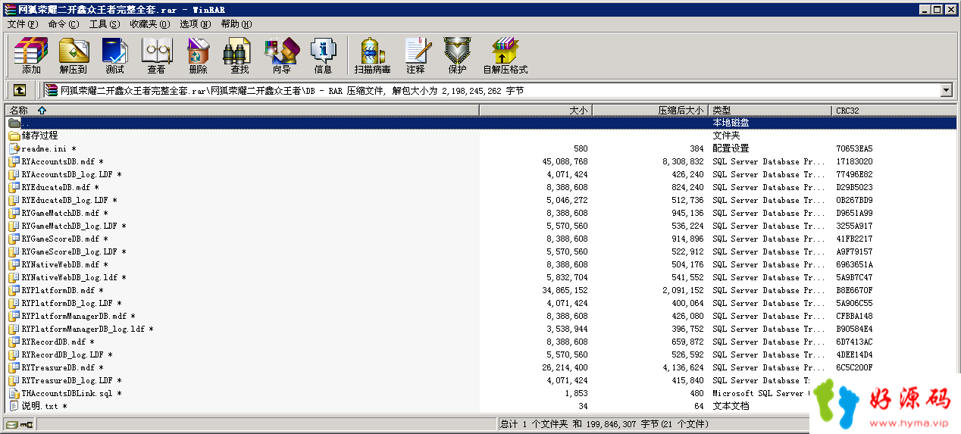Open the Help (帮助) menu
961x434 pixels.
[x=236, y=24]
